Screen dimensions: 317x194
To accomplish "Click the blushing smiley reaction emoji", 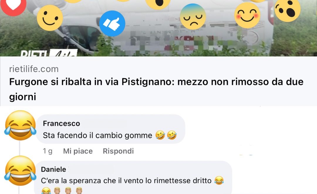I will pos(247,15).
